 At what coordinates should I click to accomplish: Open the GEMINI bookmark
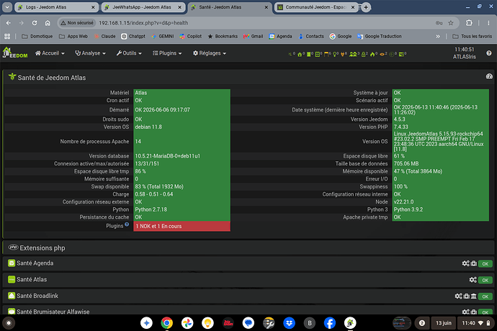(x=163, y=37)
